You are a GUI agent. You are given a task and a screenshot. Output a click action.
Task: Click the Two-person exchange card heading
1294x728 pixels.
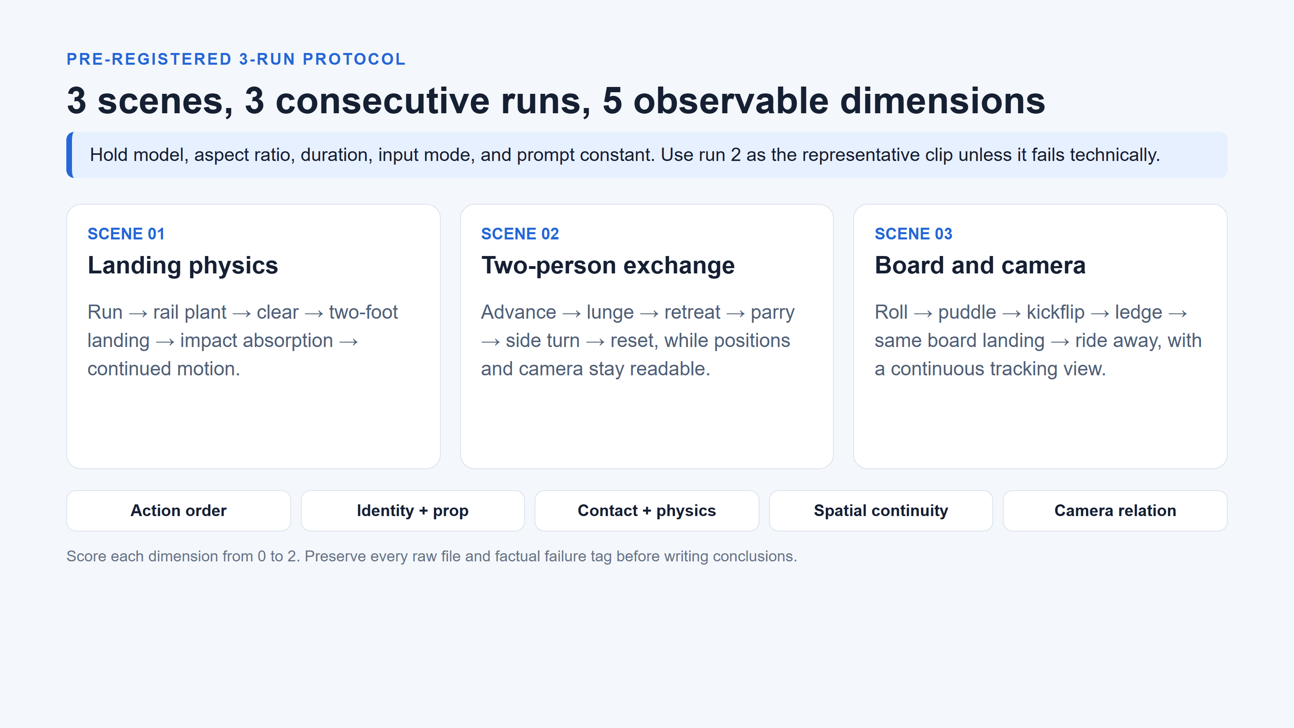coord(608,265)
